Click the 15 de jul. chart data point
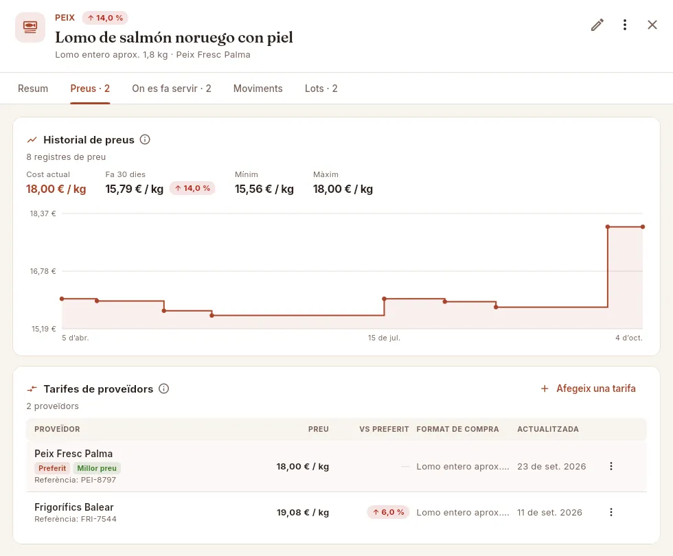673x556 pixels. coord(384,299)
